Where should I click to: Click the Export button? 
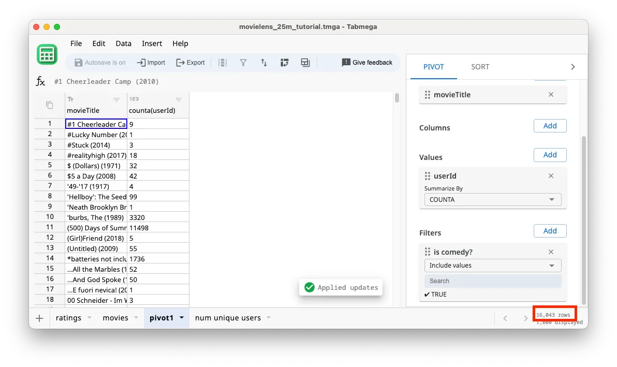pos(190,62)
